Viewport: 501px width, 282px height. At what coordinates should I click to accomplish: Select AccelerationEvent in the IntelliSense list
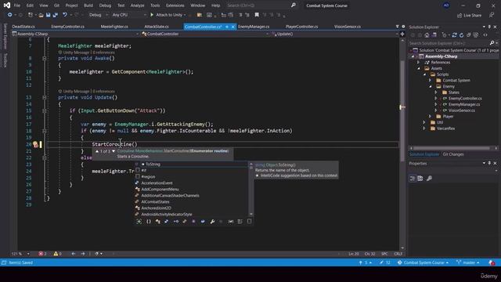(157, 183)
